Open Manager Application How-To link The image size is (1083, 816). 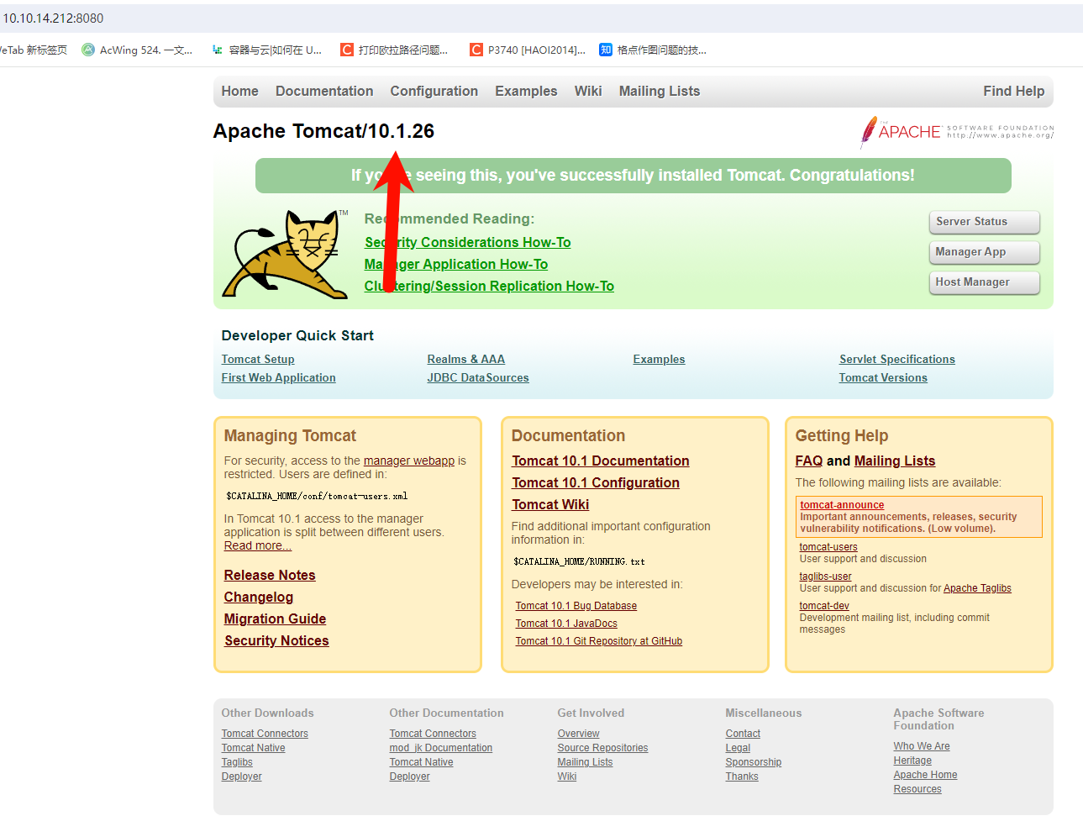(x=455, y=264)
